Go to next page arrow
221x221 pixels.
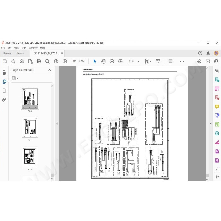click(x=65, y=61)
